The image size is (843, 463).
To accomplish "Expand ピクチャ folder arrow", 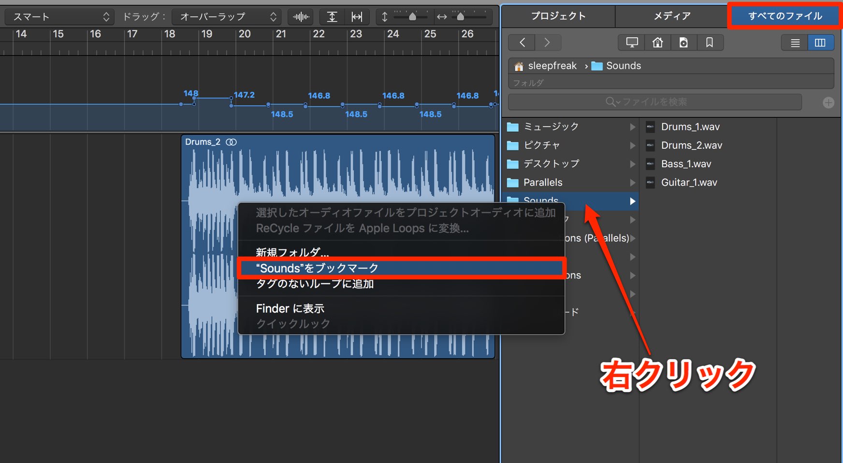I will coord(632,145).
